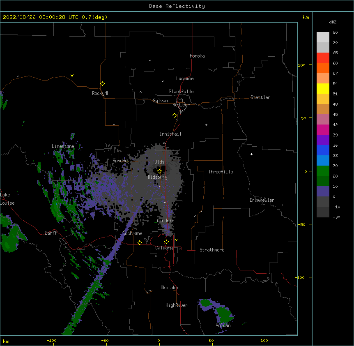Click the Stettler label
Screen dimensions: 354x346
pyautogui.click(x=260, y=97)
